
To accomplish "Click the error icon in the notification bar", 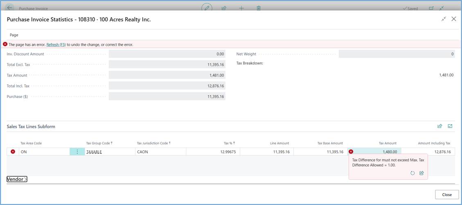I will pyautogui.click(x=5, y=45).
